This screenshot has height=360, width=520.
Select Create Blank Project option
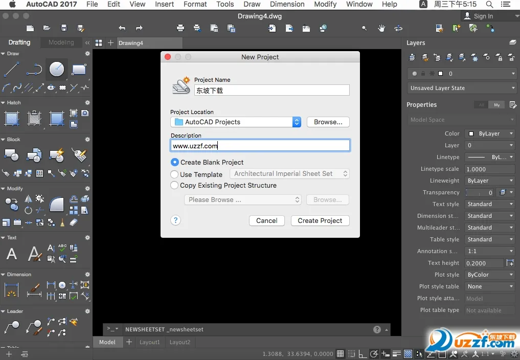click(x=175, y=162)
